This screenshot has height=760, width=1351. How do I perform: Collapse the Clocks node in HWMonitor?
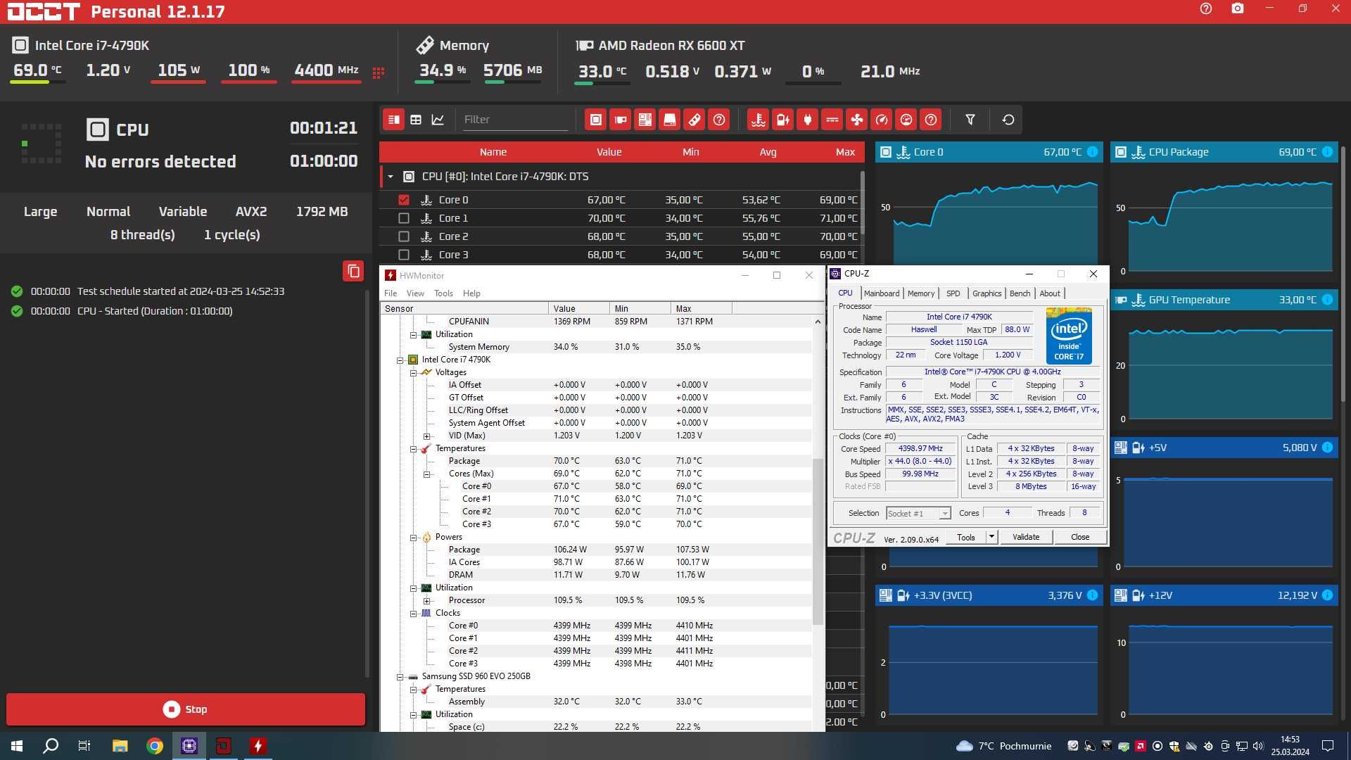[x=413, y=614]
